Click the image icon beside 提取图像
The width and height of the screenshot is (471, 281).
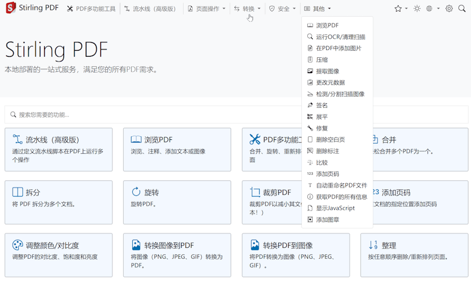coord(310,71)
